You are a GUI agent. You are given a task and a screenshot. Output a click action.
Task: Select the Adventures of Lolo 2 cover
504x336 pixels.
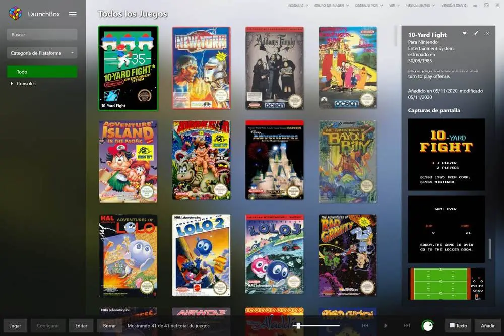201,255
